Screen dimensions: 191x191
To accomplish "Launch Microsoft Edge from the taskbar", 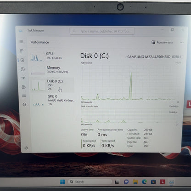I will tap(144, 182).
